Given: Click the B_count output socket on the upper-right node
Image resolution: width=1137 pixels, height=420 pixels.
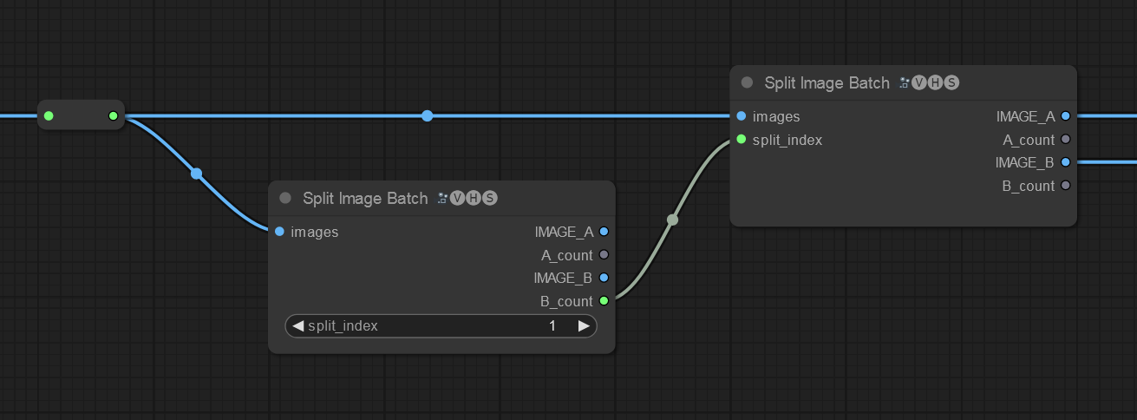Looking at the screenshot, I should (1065, 185).
